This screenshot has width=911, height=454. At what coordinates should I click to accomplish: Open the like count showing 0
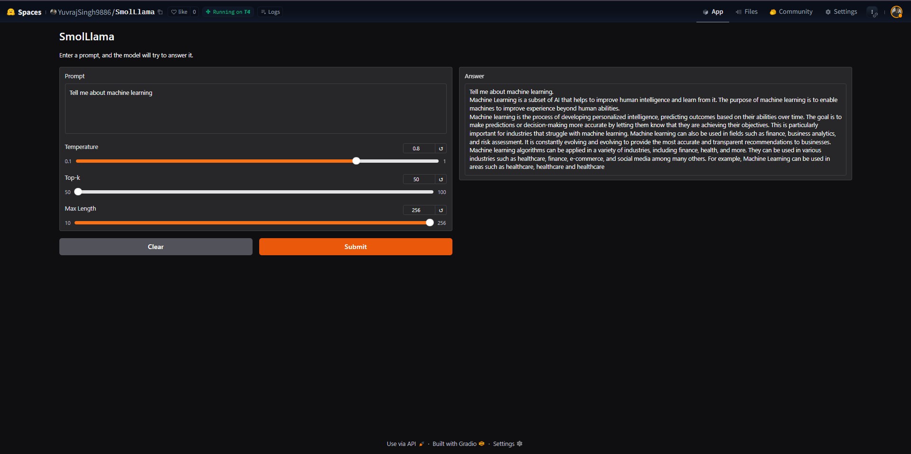(x=194, y=12)
